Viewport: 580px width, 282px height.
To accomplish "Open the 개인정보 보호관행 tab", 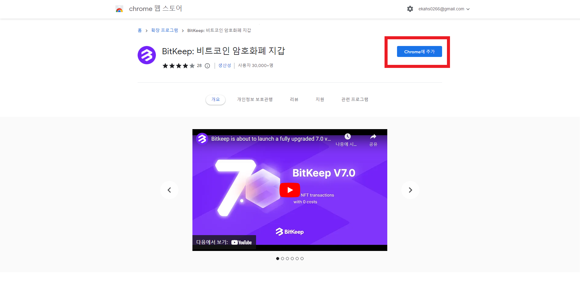I will 255,100.
